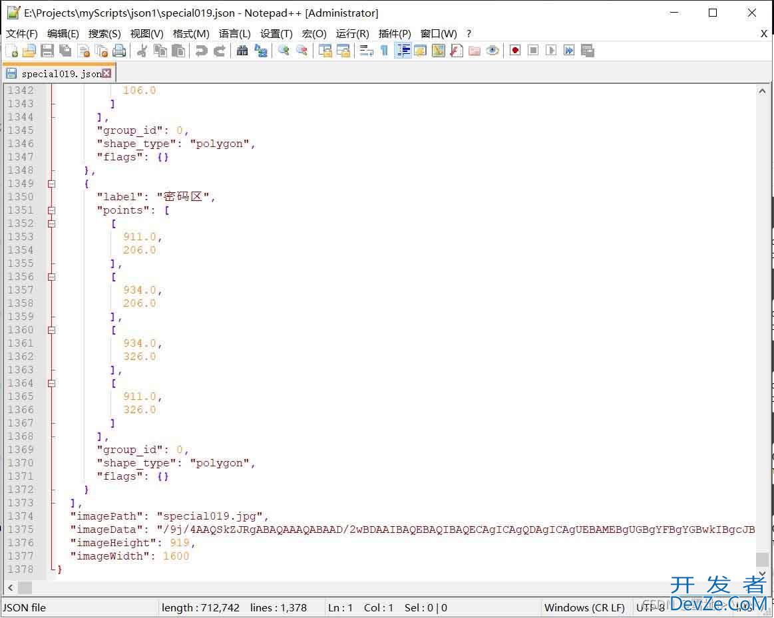
Task: Copy selection with the Copy icon
Action: click(160, 51)
